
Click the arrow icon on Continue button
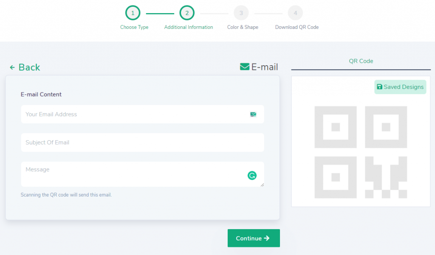(267, 238)
